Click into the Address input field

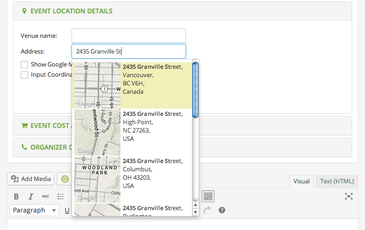coord(129,51)
